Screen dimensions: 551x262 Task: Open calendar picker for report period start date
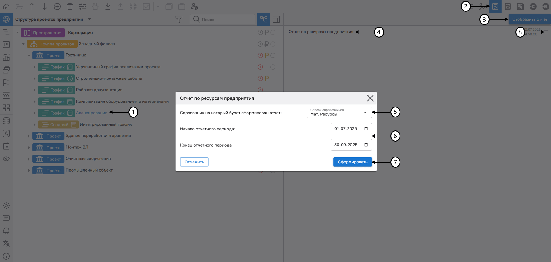pos(366,129)
